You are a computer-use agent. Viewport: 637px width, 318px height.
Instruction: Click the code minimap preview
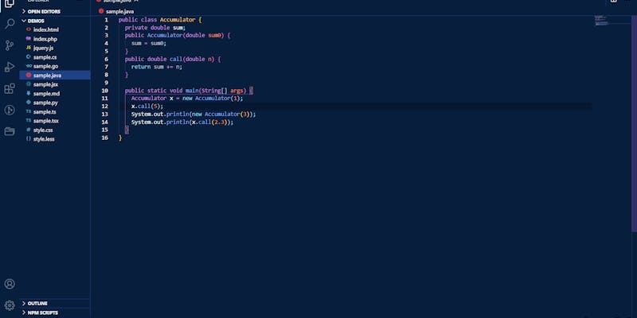point(601,21)
